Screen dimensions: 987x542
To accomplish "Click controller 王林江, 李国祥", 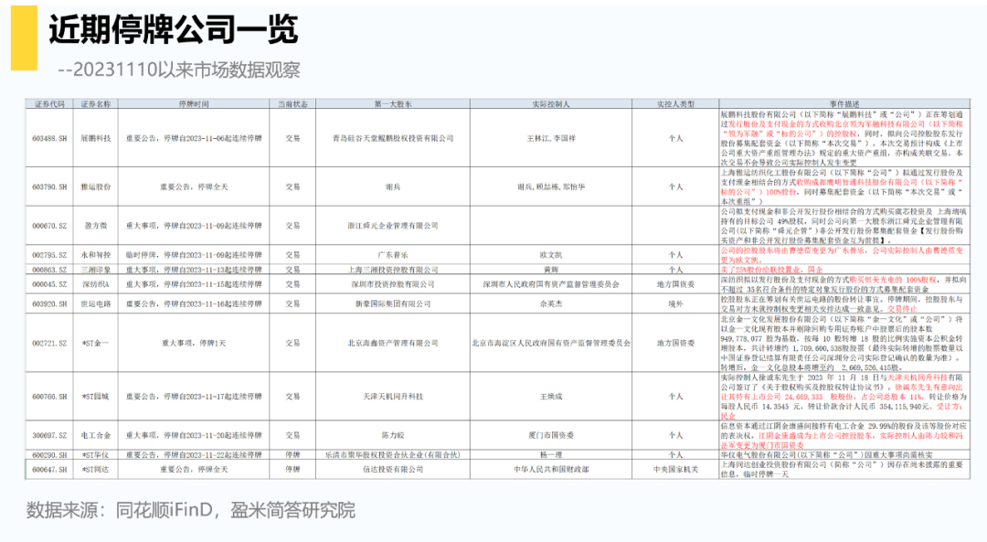I will coord(551,138).
